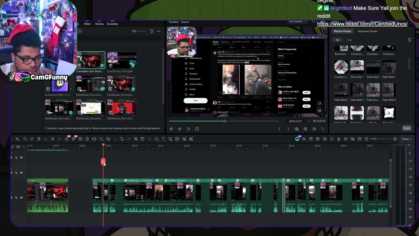Toggle the auto-link chain icon beside the ruler
The width and height of the screenshot is (419, 236).
18,147
